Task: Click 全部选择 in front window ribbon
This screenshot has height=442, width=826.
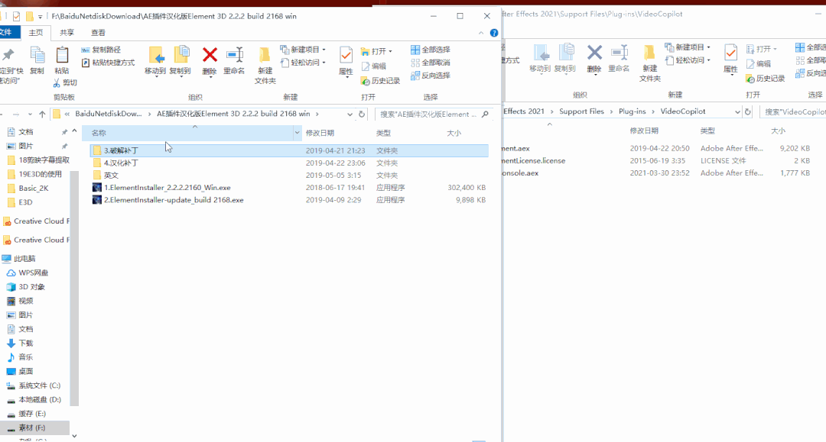Action: pyautogui.click(x=431, y=50)
